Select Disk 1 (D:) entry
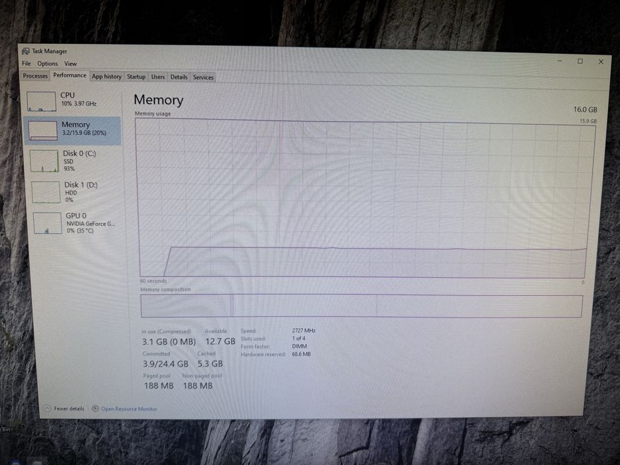This screenshot has width=620, height=465. 76,192
